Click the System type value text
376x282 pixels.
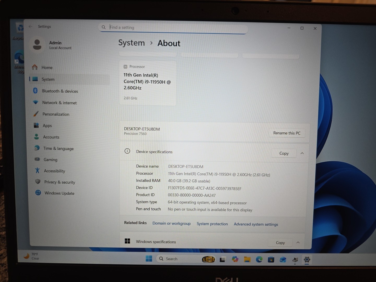(207, 203)
